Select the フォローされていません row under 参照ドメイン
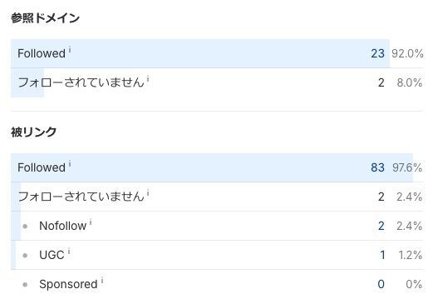This screenshot has height=304, width=428. tap(217, 82)
